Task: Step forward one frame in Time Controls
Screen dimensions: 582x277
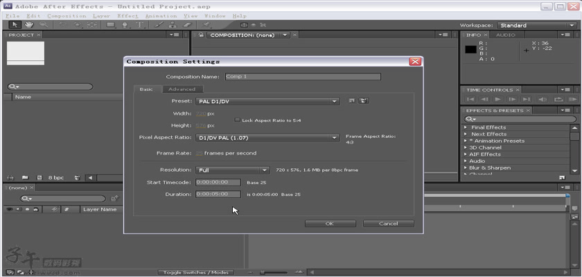Action: pyautogui.click(x=512, y=100)
